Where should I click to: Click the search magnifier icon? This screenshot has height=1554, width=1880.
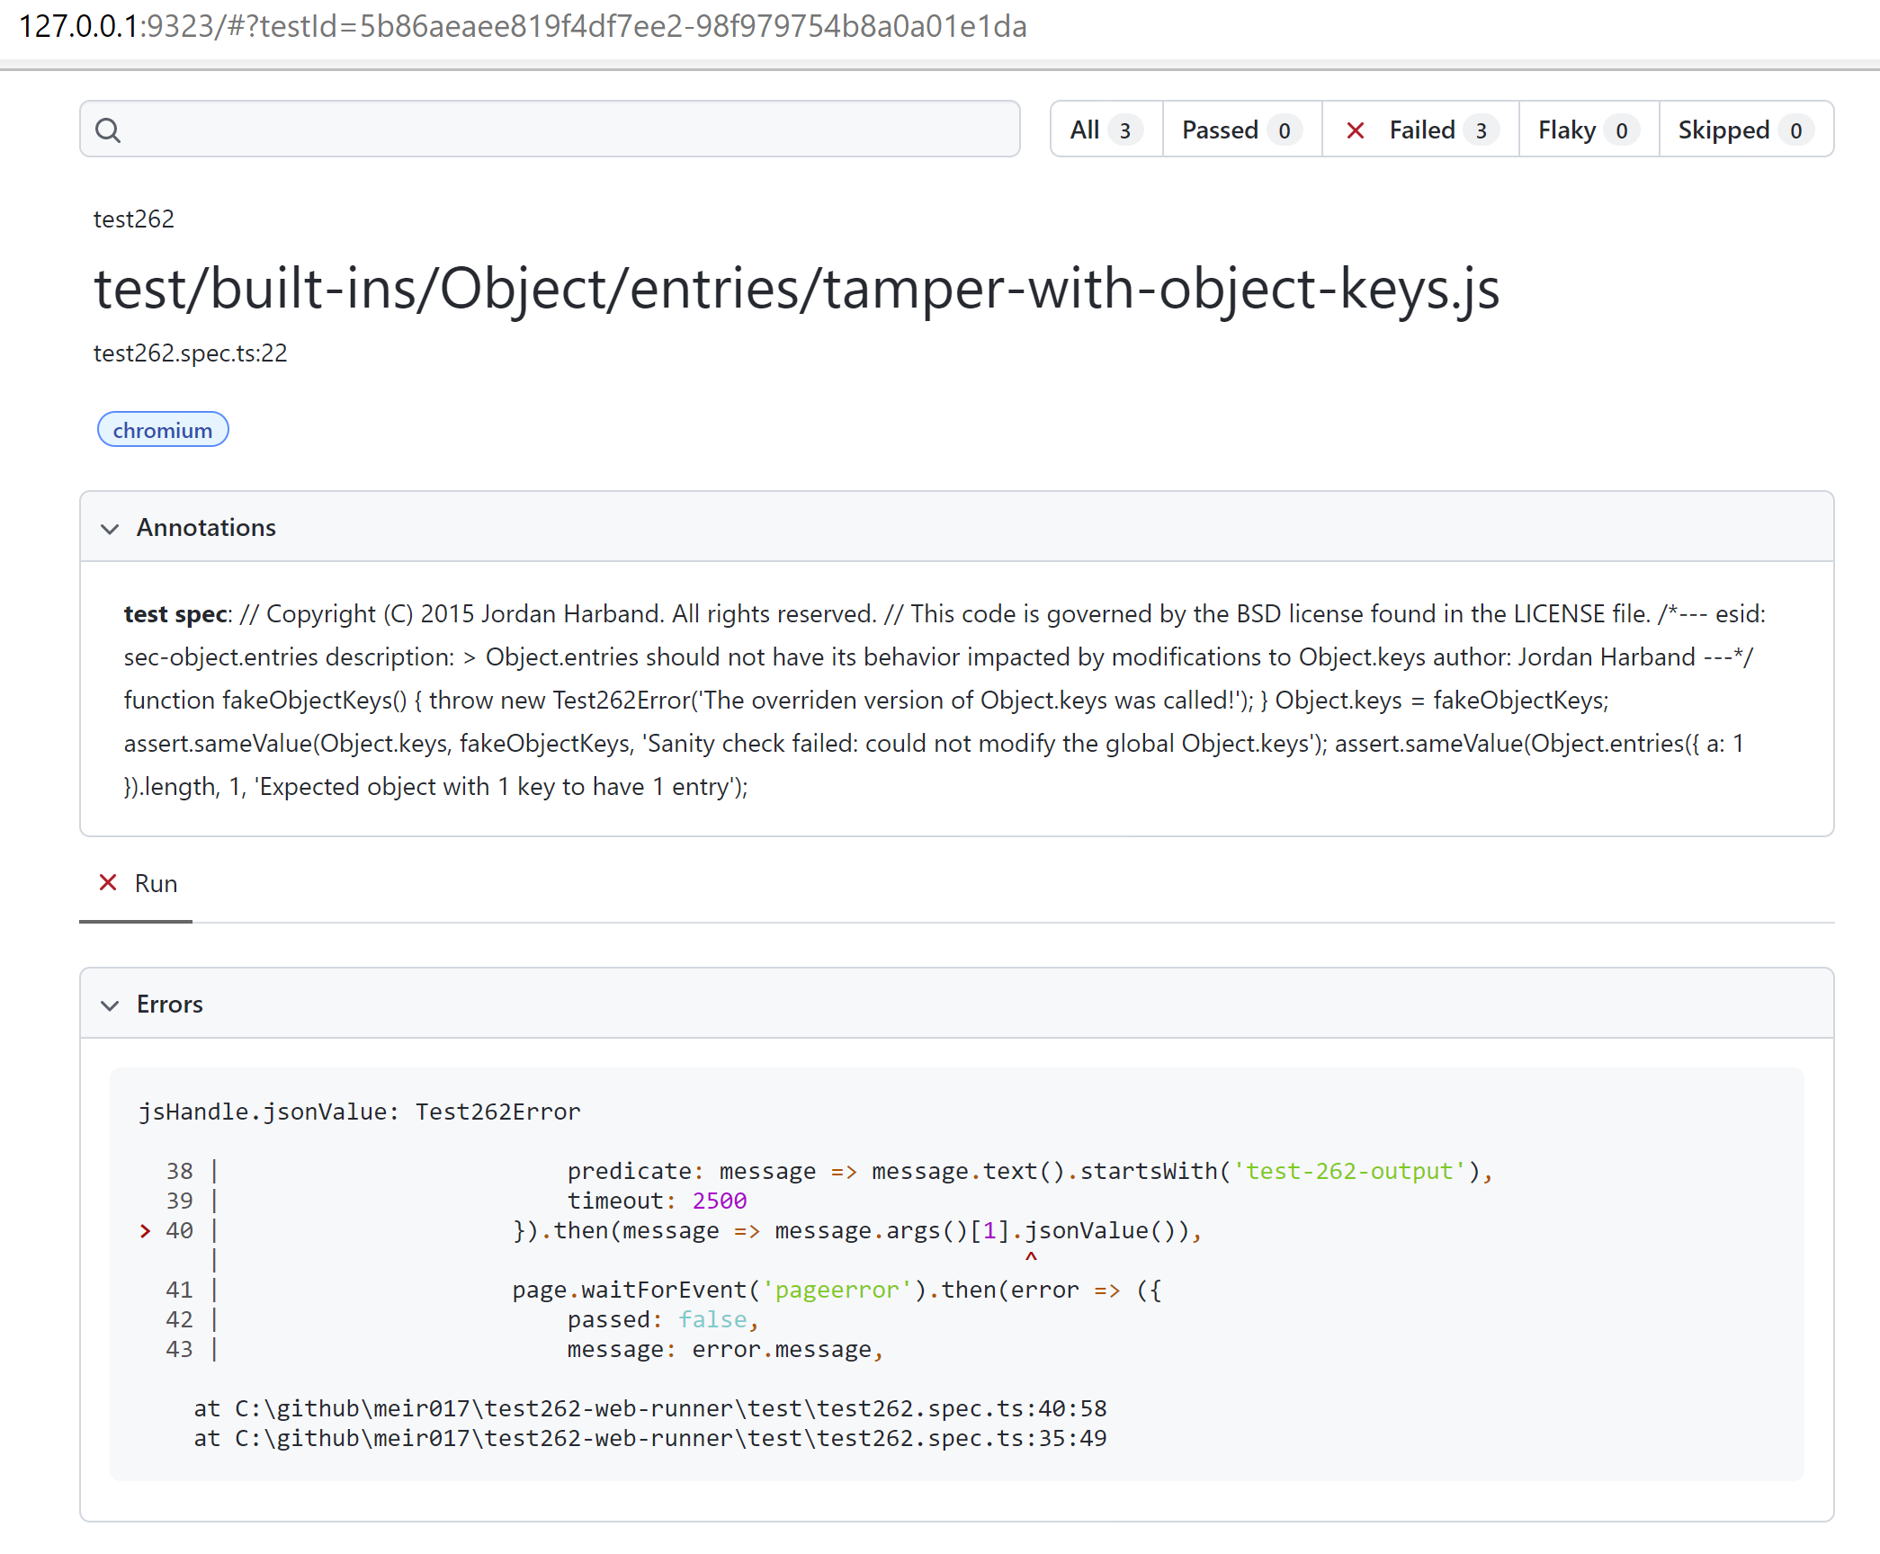109,129
